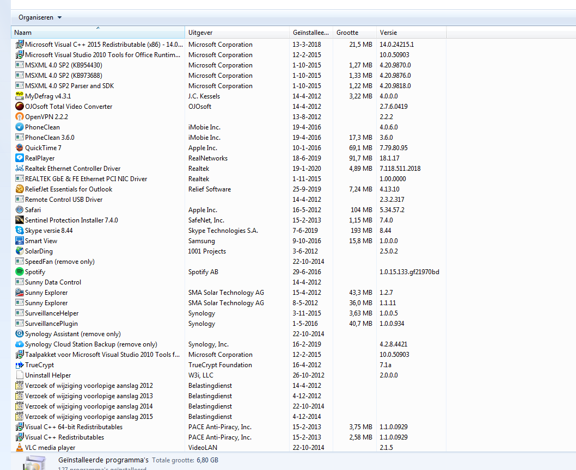Screen dimensions: 576x470
Task: Click the Skype versie 8.44 icon
Action: [x=20, y=231]
